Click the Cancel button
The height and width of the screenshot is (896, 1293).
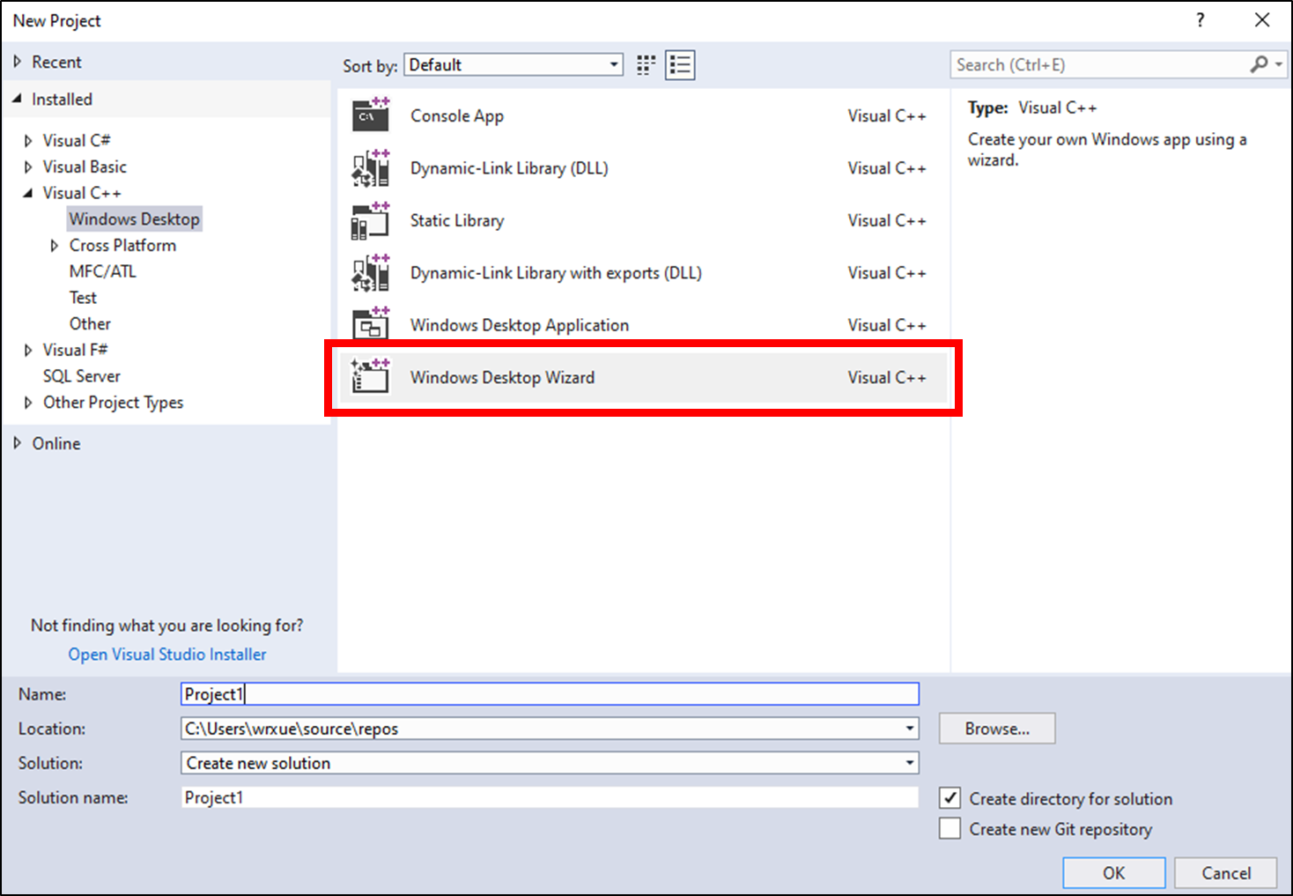coord(1226,872)
